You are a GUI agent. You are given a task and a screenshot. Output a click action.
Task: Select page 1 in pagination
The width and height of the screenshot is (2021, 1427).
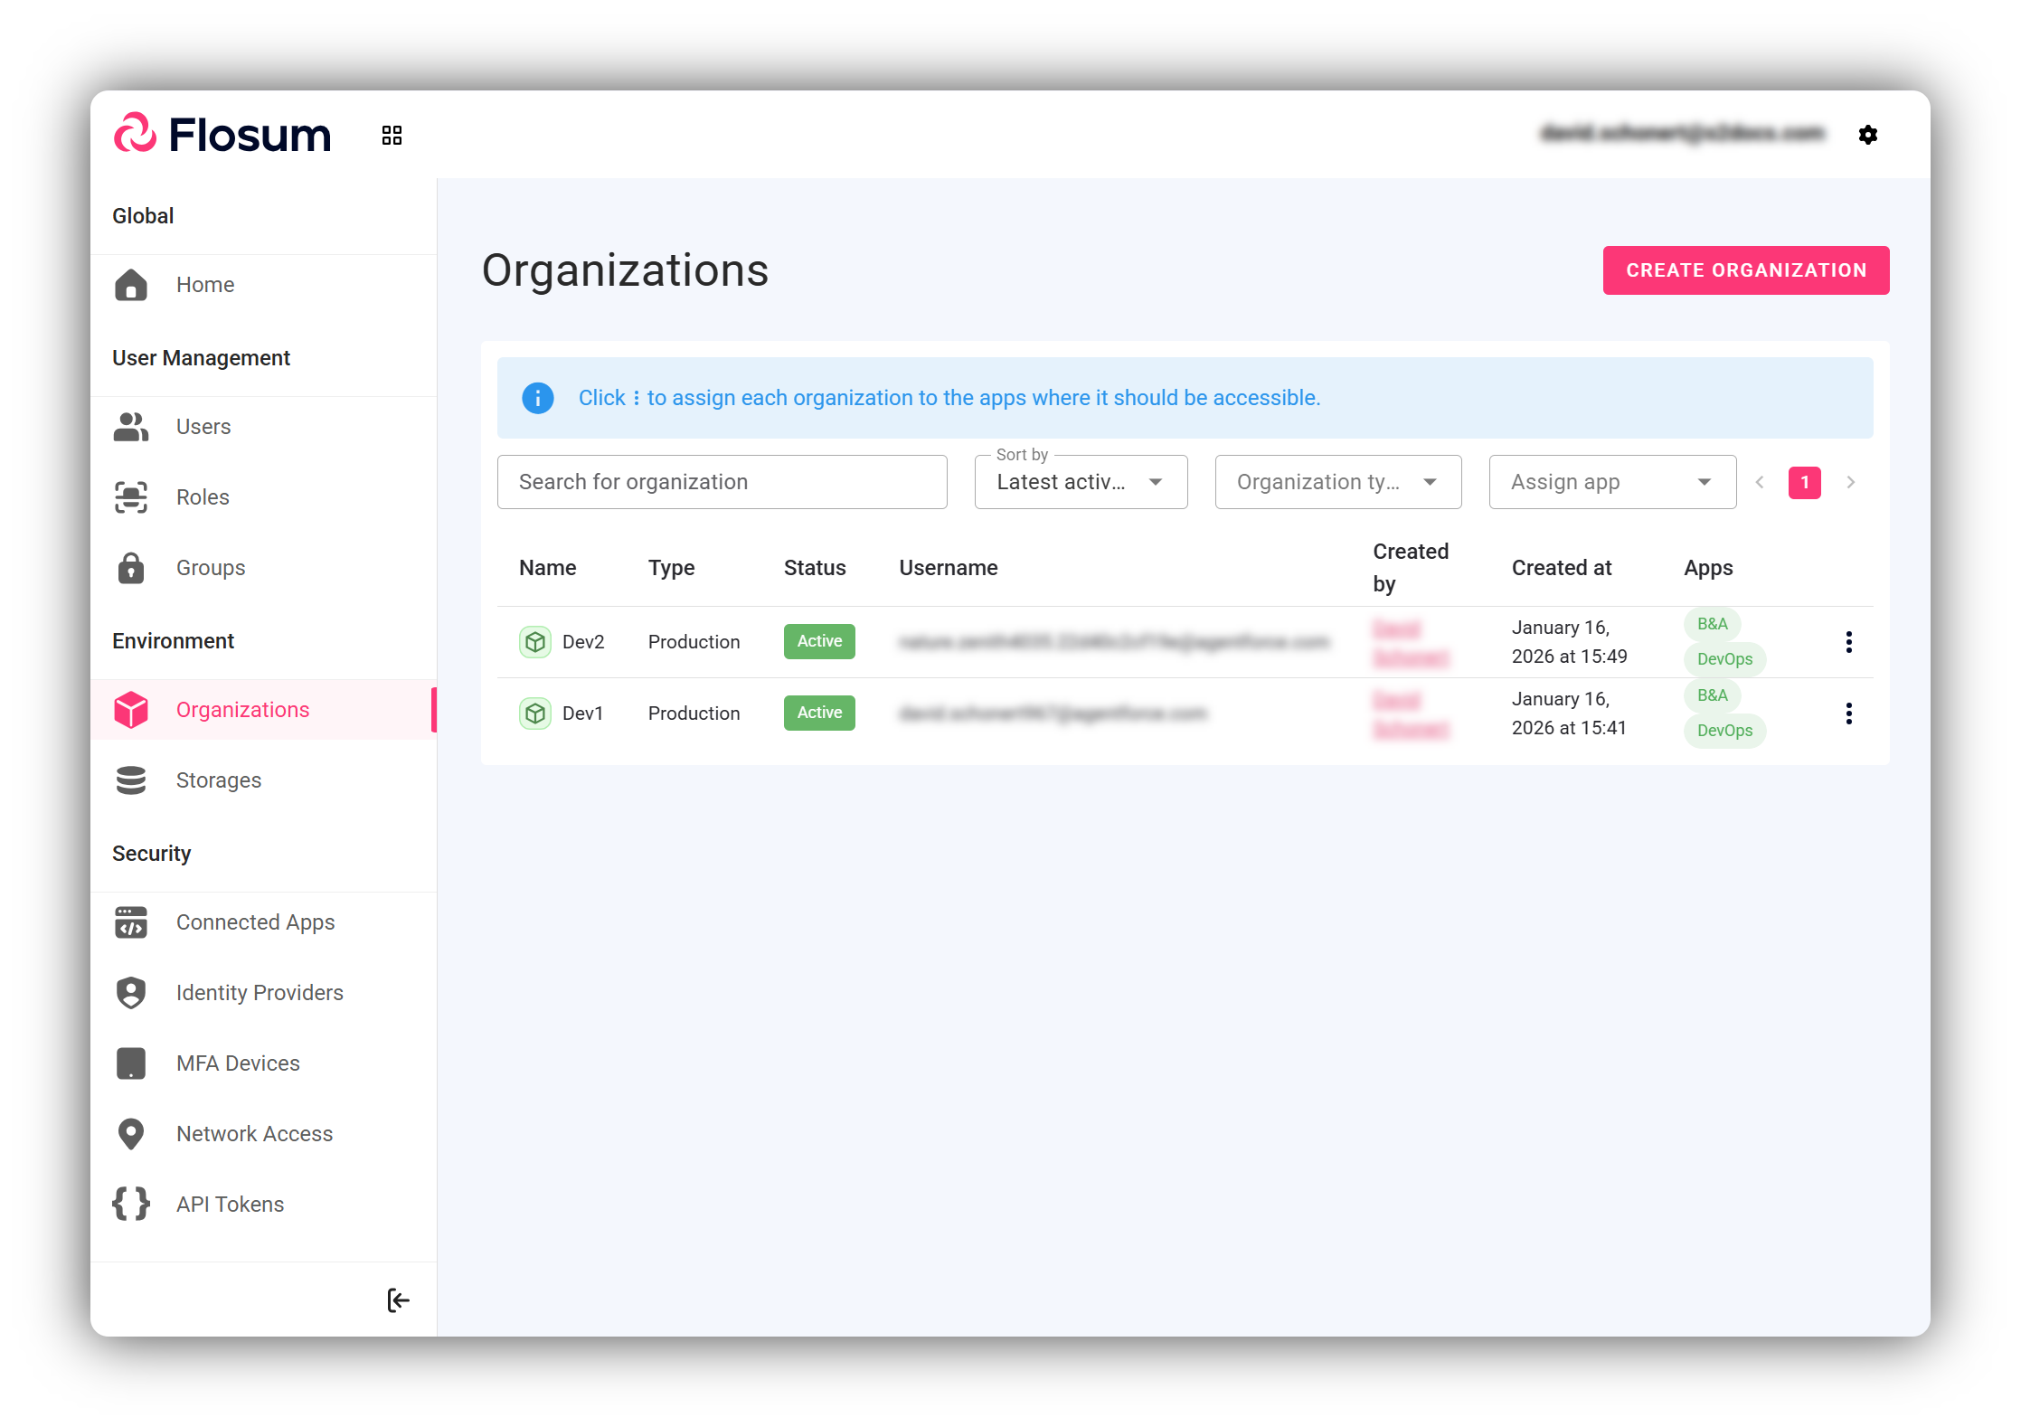1804,482
